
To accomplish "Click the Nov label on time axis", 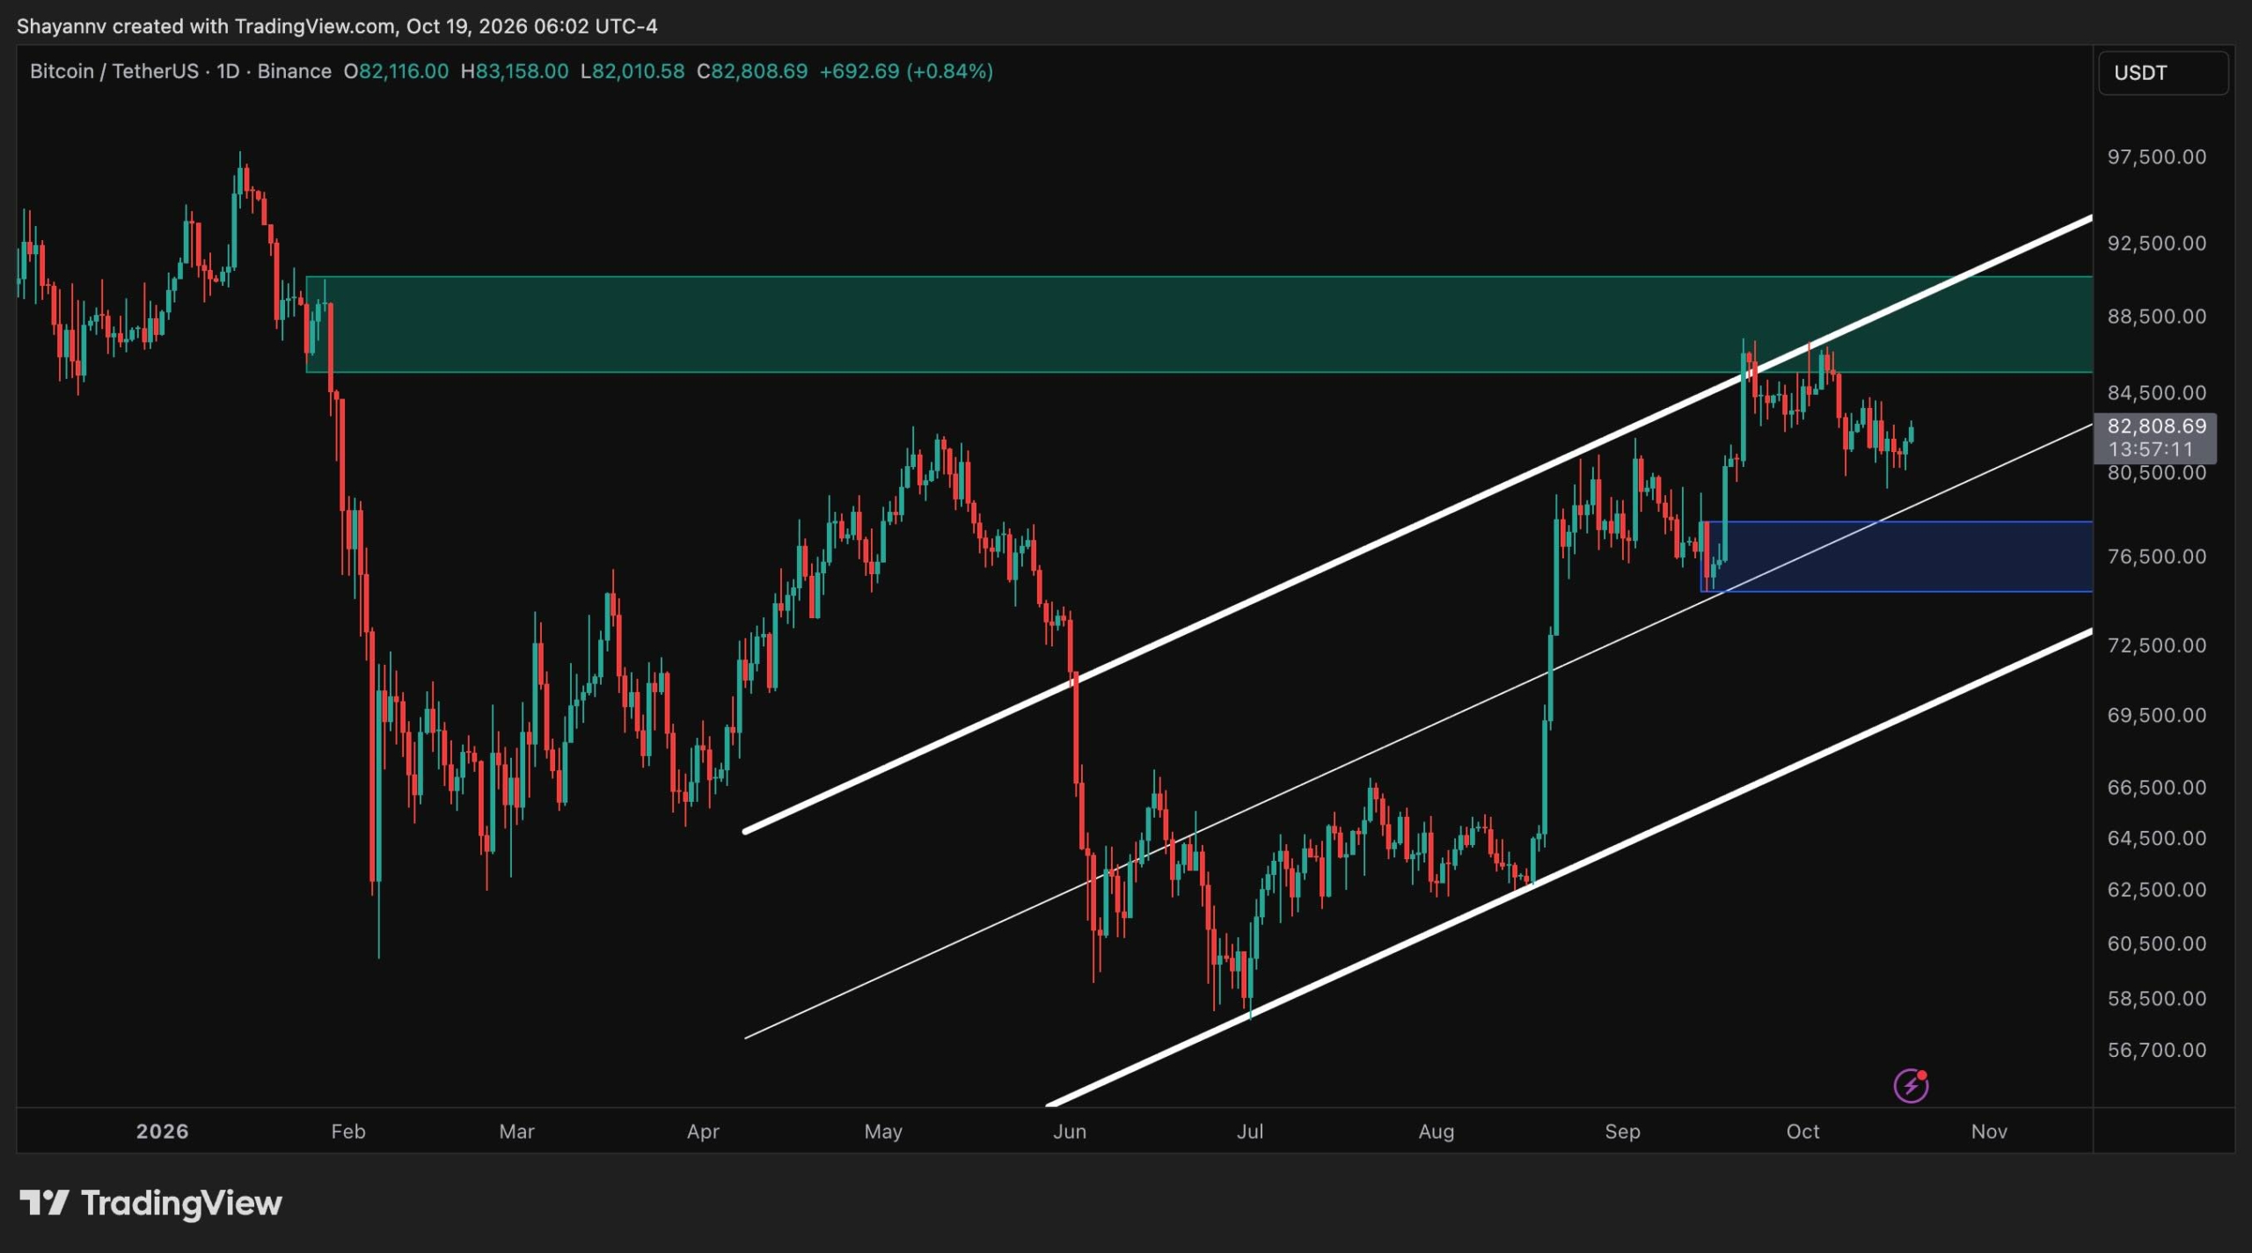I will click(1989, 1132).
